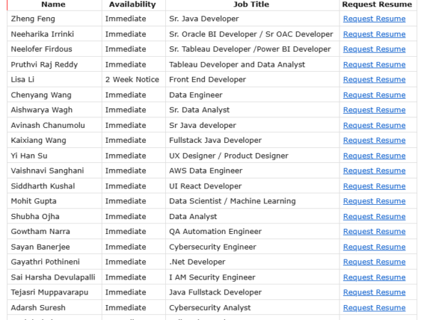This screenshot has width=427, height=320.
Task: Click UX Designer / Product Designer title
Action: [x=228, y=156]
